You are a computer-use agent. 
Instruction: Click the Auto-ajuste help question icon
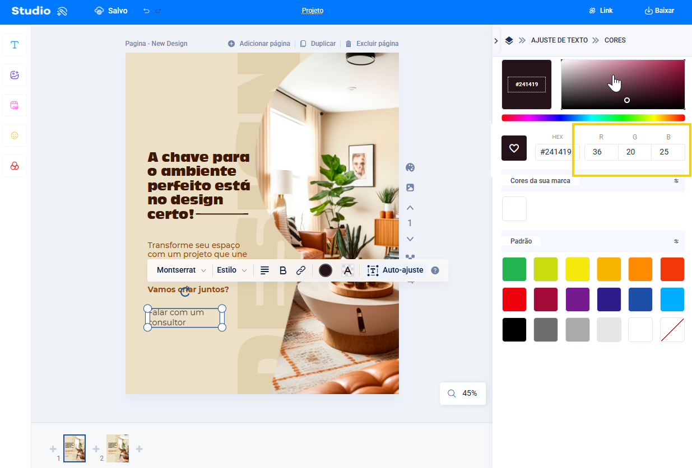pyautogui.click(x=435, y=270)
